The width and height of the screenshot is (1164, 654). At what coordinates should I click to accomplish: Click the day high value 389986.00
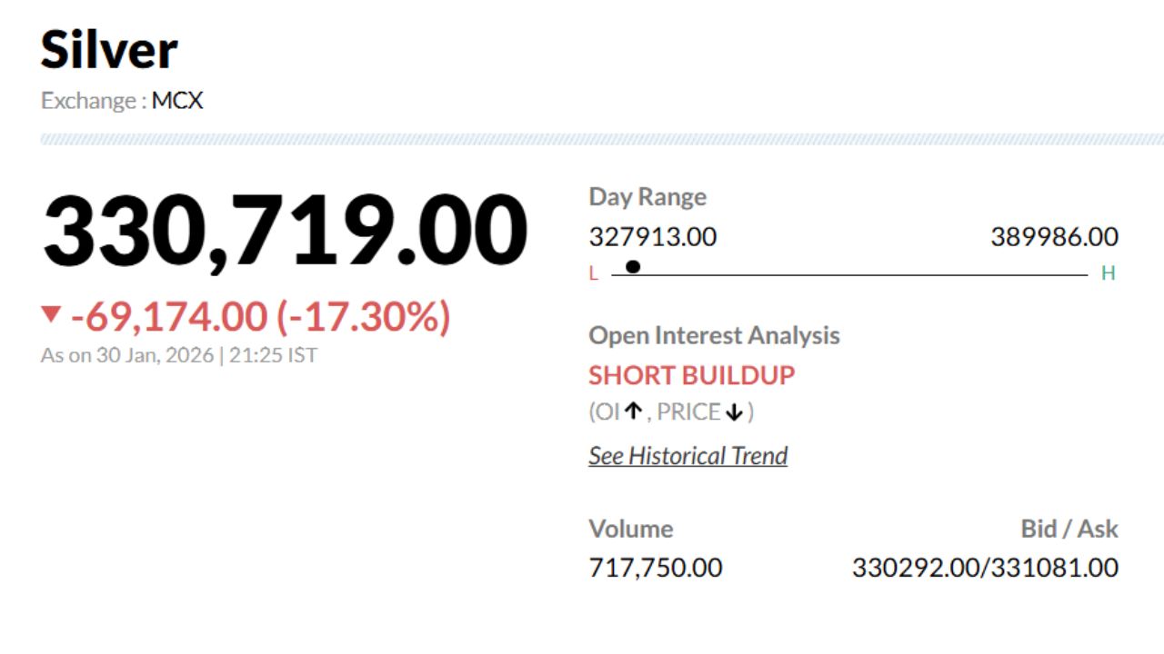click(1054, 237)
